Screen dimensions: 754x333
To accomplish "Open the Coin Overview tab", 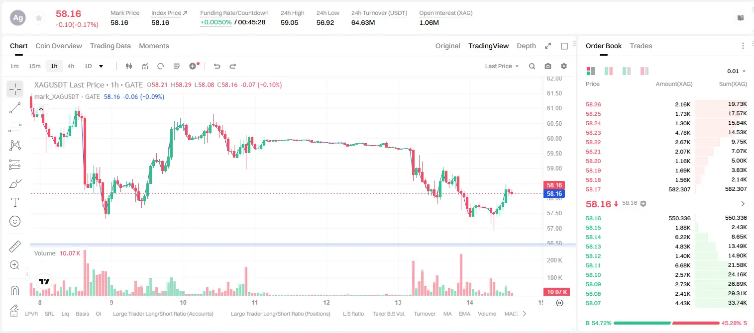I will tap(59, 46).
